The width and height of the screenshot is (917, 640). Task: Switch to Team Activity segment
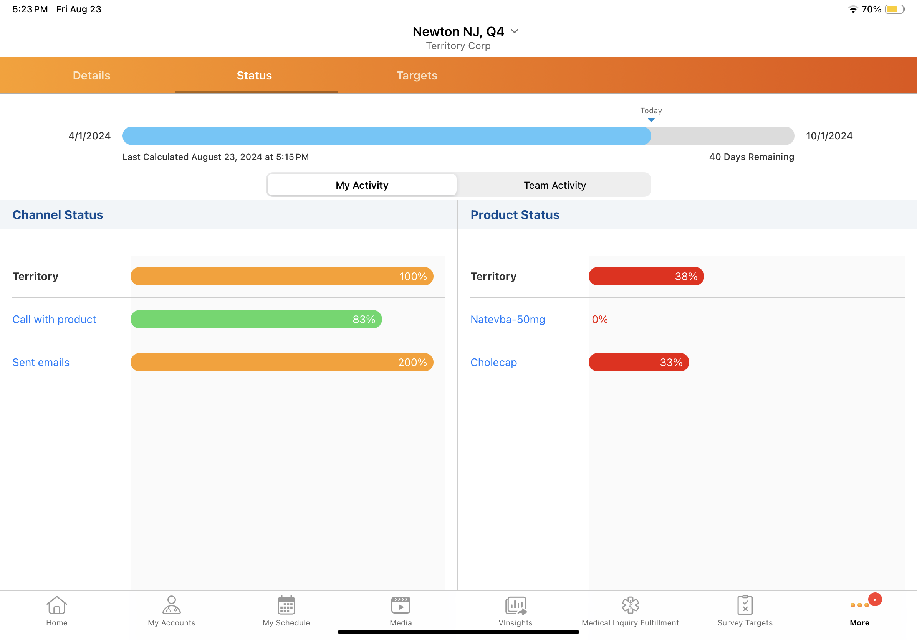(555, 185)
